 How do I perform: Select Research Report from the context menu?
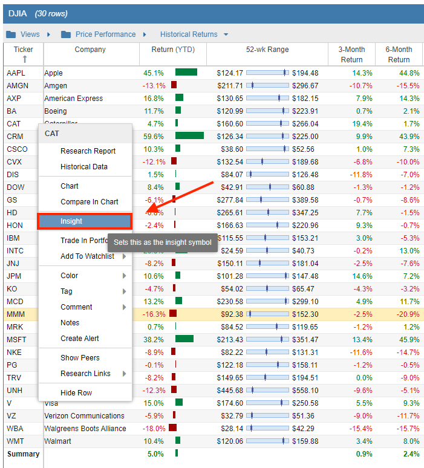88,151
